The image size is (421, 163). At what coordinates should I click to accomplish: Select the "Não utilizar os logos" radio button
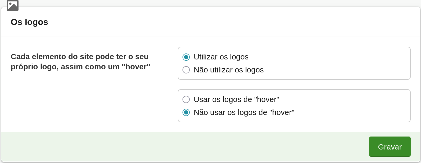[x=186, y=70]
